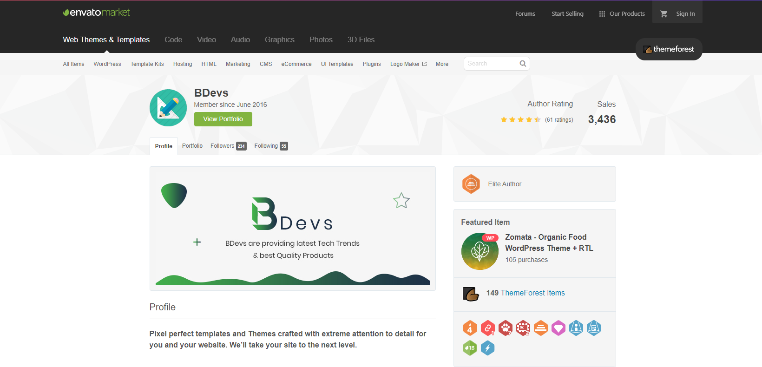Click the orange stacked bars badge
This screenshot has height=367, width=762.
point(541,328)
